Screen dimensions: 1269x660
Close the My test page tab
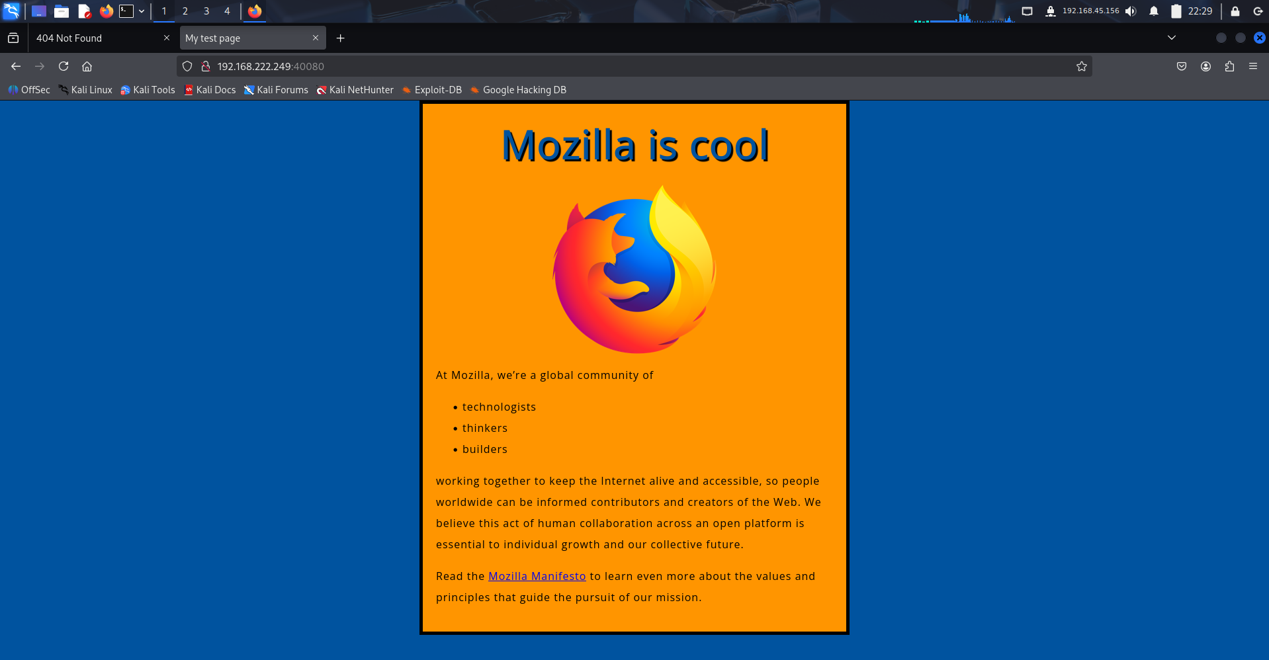(316, 38)
